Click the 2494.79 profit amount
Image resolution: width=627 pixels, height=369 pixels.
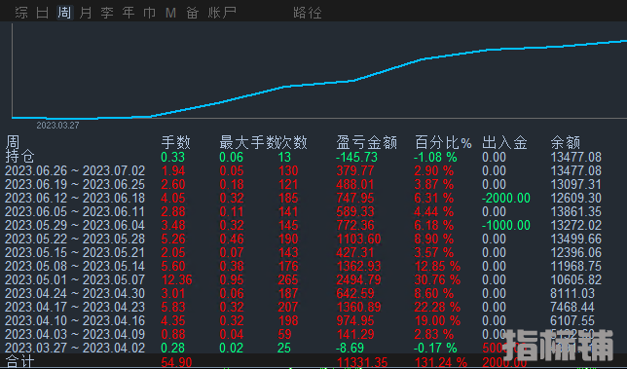point(358,279)
